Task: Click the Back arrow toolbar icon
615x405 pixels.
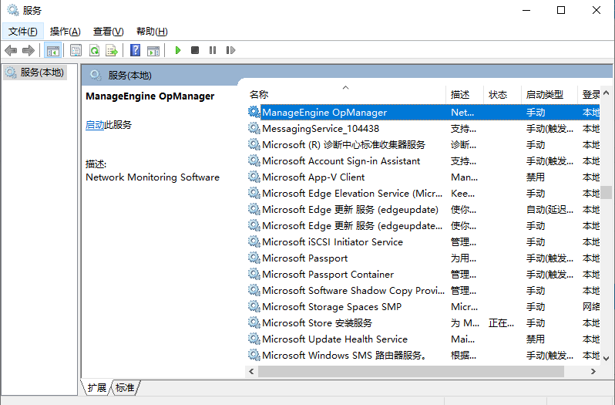Action: pos(11,50)
